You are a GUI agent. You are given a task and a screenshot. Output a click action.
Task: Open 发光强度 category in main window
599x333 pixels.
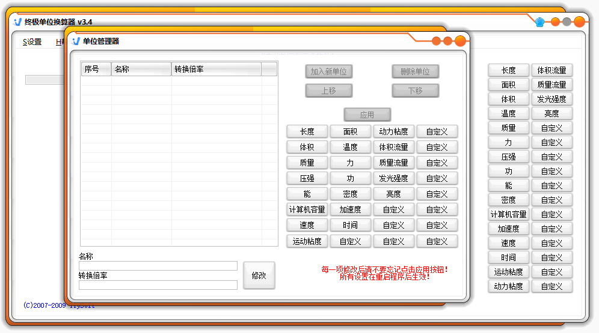click(551, 99)
